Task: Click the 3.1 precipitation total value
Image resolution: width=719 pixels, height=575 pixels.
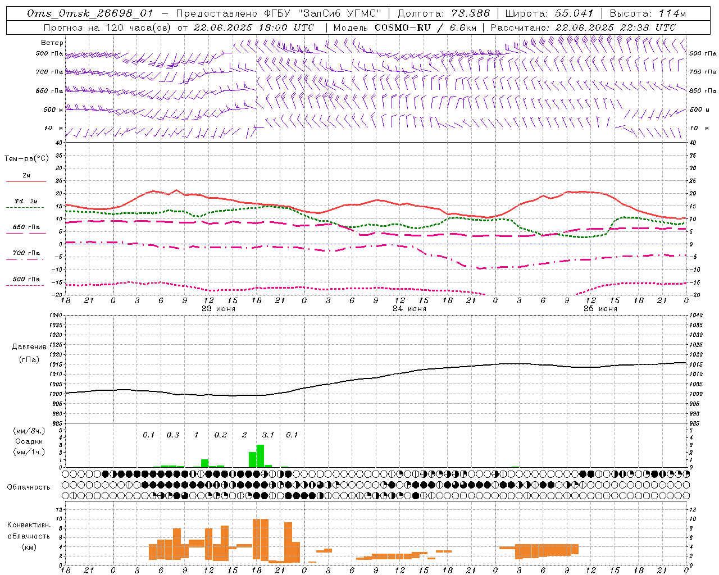Action: coord(268,435)
